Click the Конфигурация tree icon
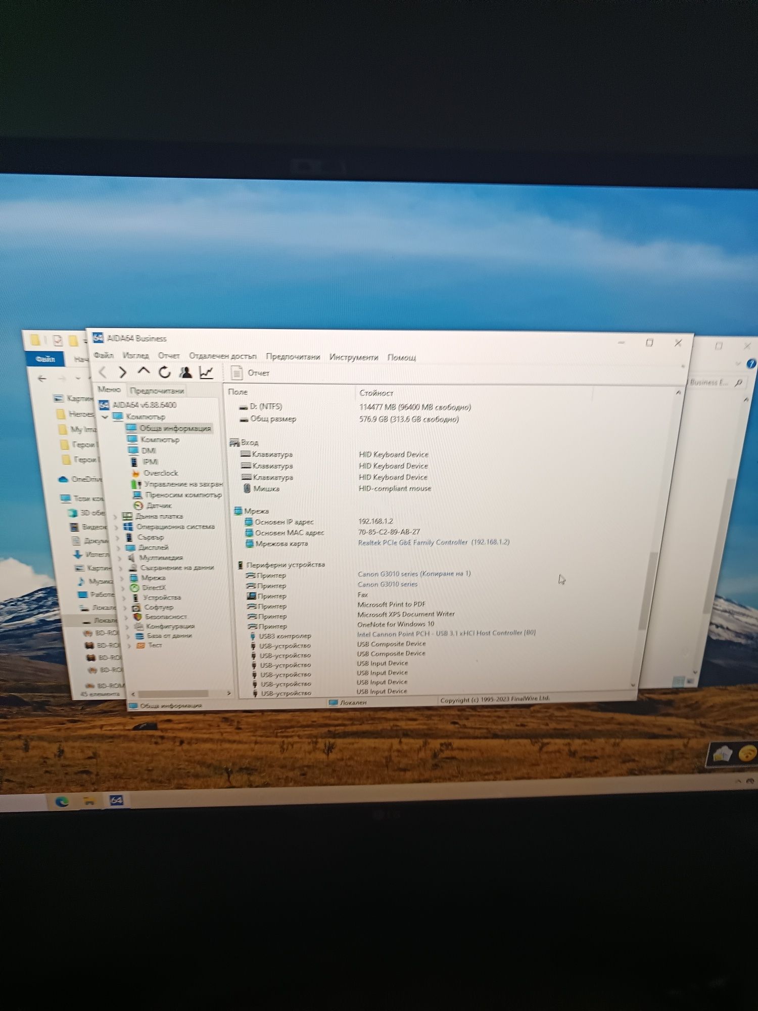The image size is (758, 1011). (x=138, y=627)
